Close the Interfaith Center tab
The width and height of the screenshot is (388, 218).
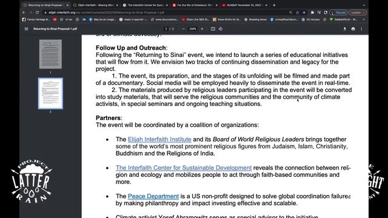point(167,5)
